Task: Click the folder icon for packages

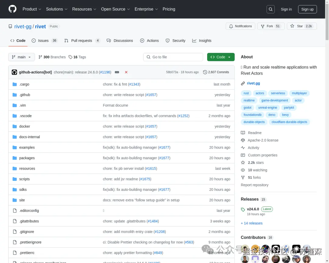Action: tap(15, 158)
